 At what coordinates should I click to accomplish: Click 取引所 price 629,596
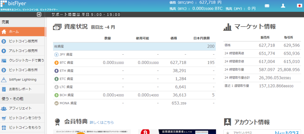(292, 45)
